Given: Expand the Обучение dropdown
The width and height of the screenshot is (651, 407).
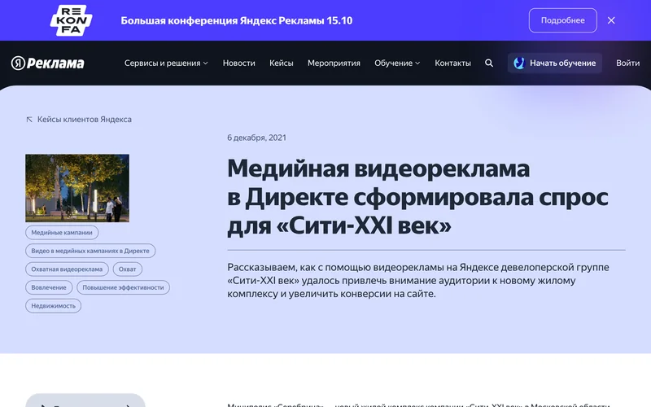Looking at the screenshot, I should point(397,63).
